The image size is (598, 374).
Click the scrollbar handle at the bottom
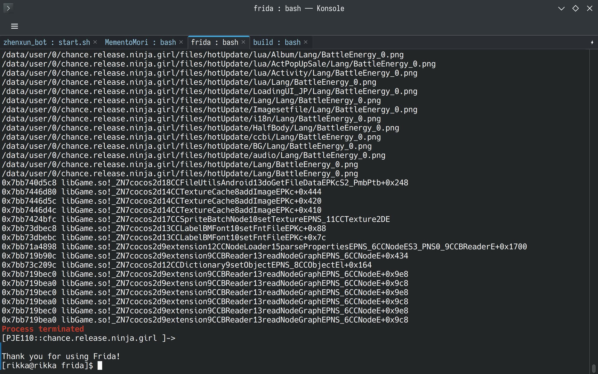[594, 368]
